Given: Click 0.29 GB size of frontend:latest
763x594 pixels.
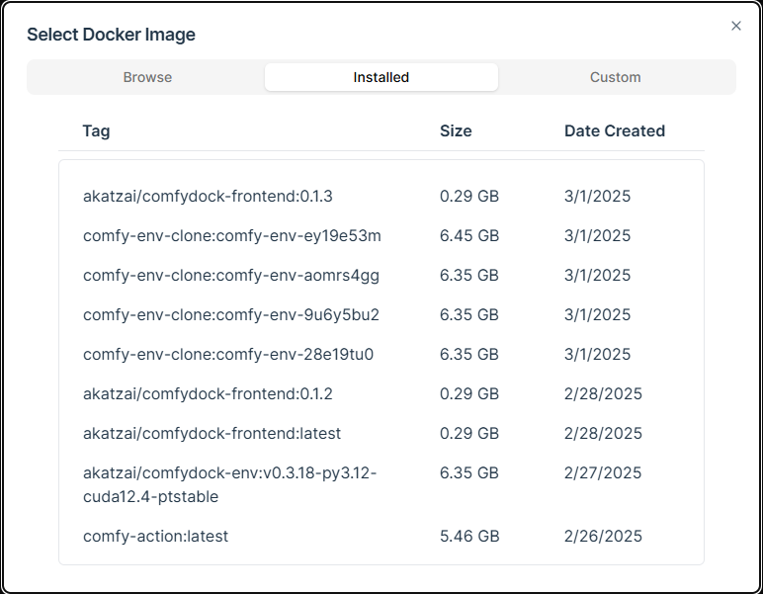Looking at the screenshot, I should point(469,434).
